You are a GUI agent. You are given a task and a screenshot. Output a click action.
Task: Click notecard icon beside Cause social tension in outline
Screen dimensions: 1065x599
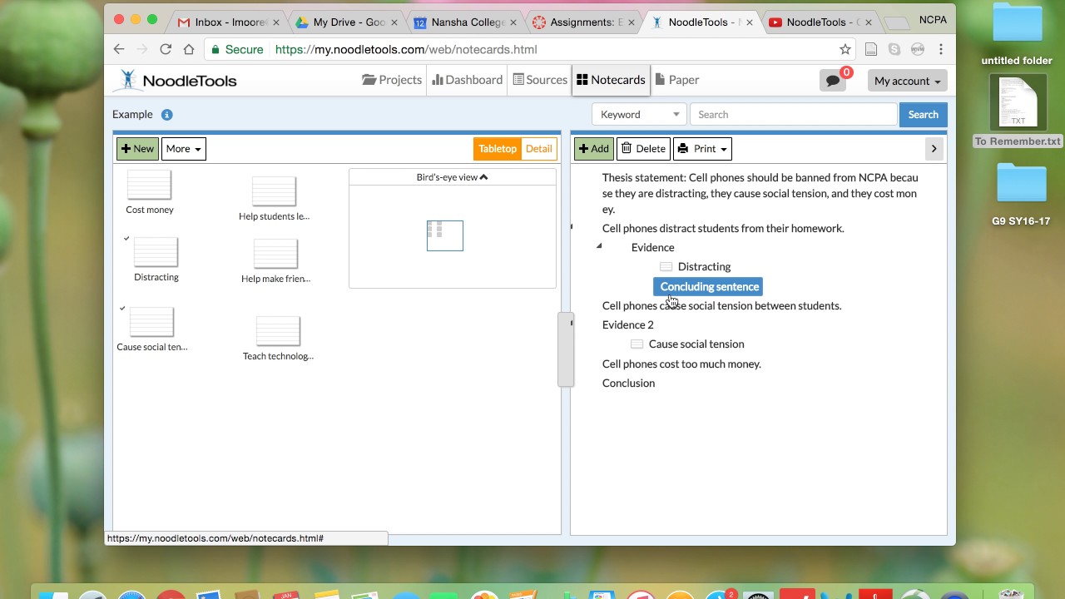(637, 344)
